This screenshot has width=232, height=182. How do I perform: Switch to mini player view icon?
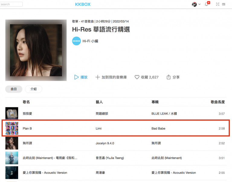(224, 4)
